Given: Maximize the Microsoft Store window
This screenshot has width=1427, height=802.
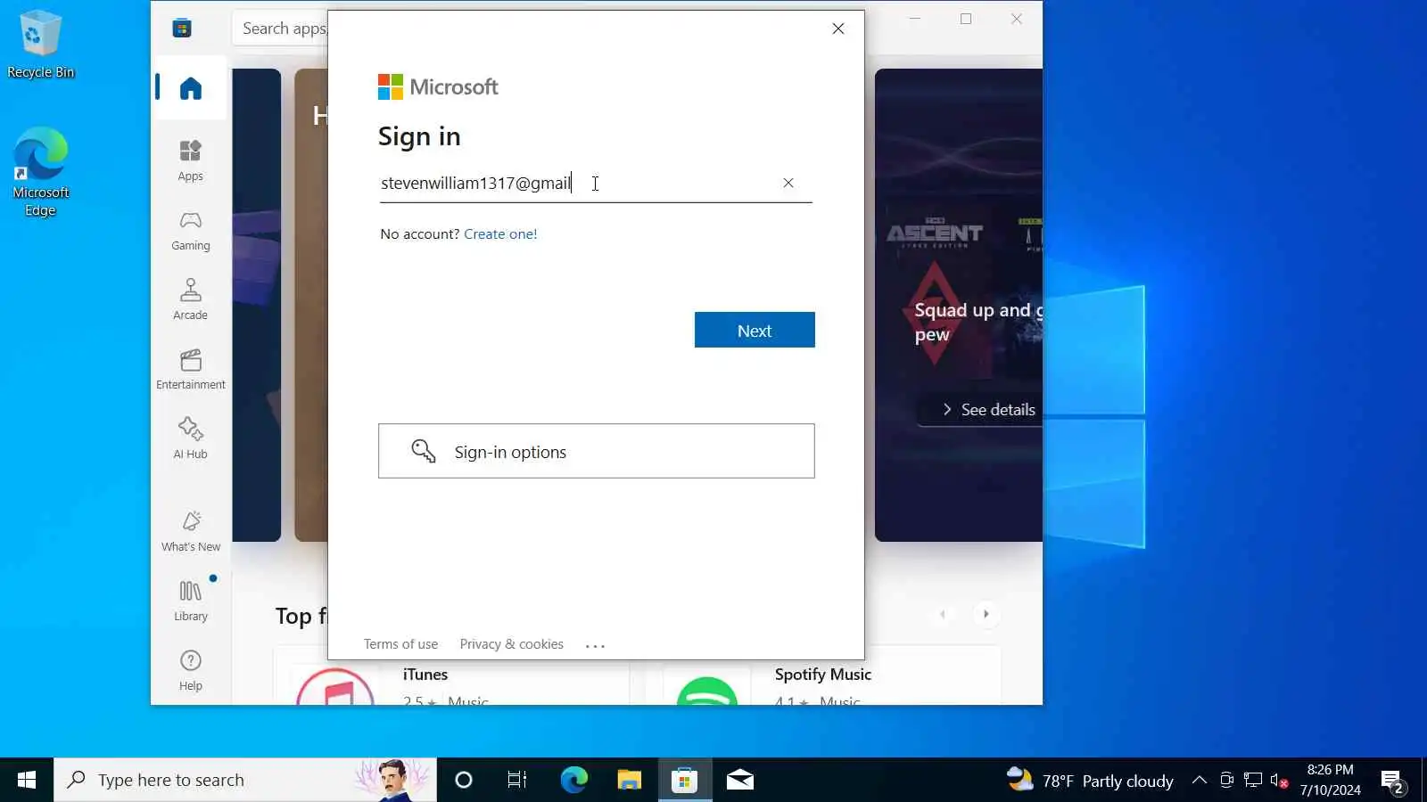Looking at the screenshot, I should [966, 19].
